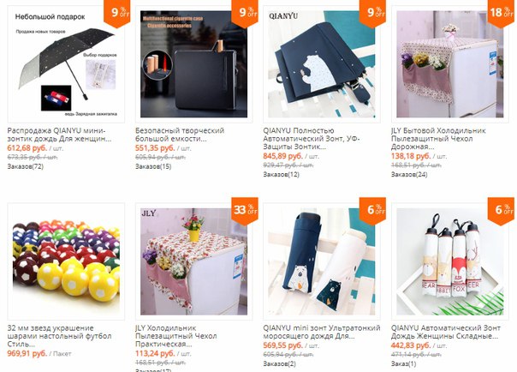517x372 pixels.
Task: Open the refrigerator dust cover image with 18% off
Action: tap(449, 64)
